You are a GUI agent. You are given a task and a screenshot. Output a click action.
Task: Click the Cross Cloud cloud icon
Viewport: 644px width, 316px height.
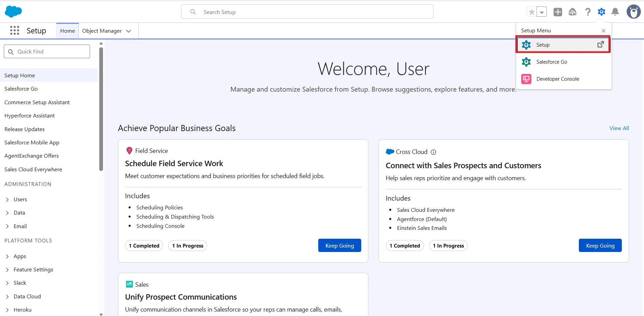click(390, 152)
